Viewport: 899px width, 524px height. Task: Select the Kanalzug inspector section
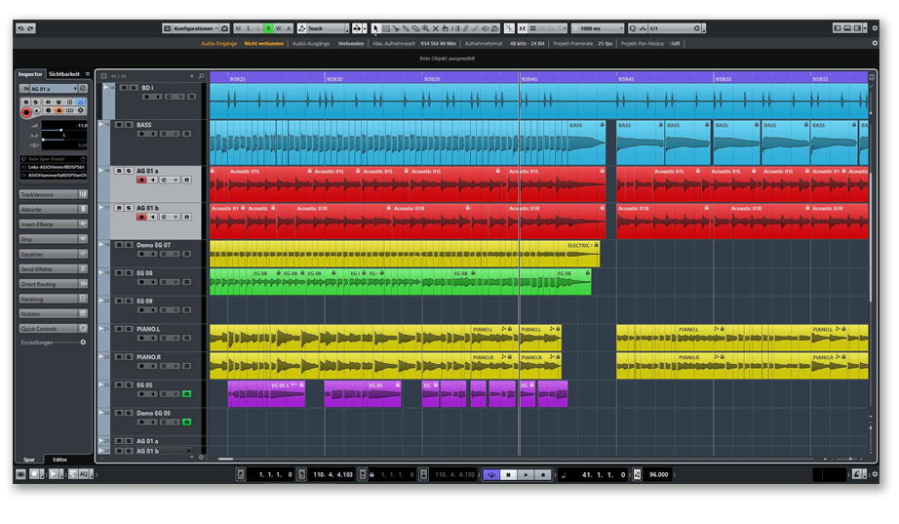[53, 299]
